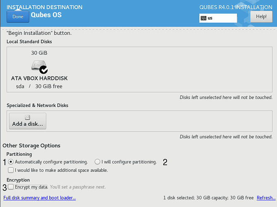Enable make additional space available checkbox

(x=11, y=170)
